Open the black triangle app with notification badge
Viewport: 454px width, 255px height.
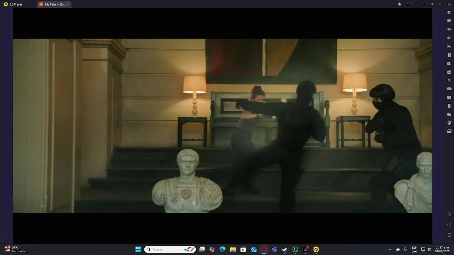point(306,249)
